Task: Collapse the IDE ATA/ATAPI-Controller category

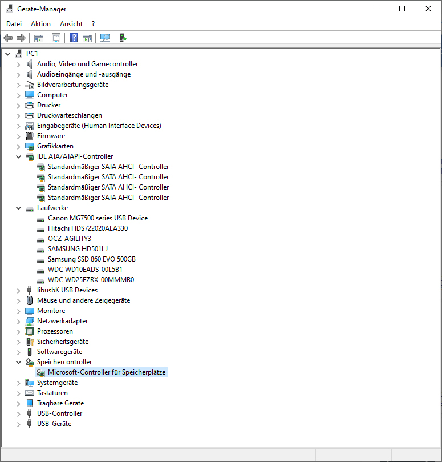Action: (x=19, y=156)
